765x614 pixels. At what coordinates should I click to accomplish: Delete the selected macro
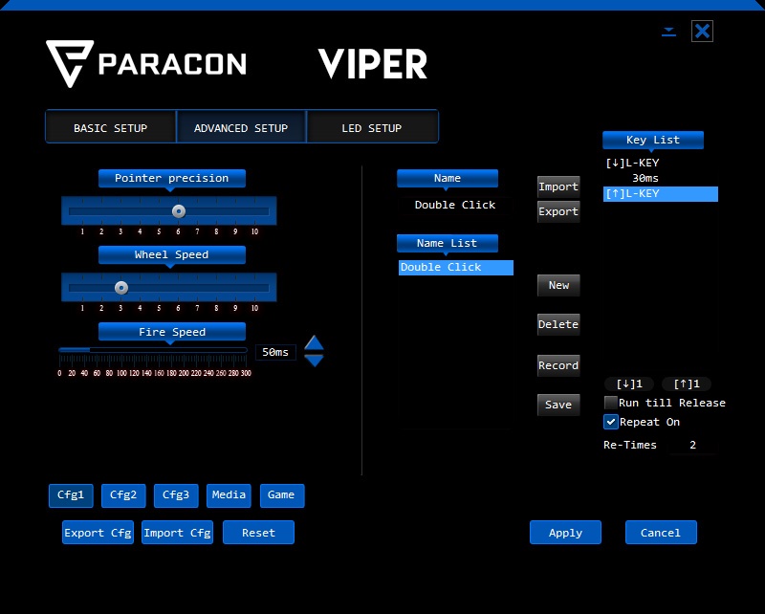click(x=558, y=324)
